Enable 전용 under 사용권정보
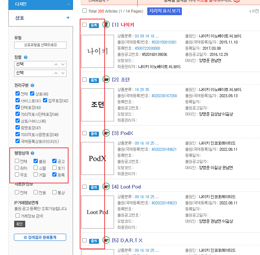This screenshot has width=260, height=255. pos(36,192)
